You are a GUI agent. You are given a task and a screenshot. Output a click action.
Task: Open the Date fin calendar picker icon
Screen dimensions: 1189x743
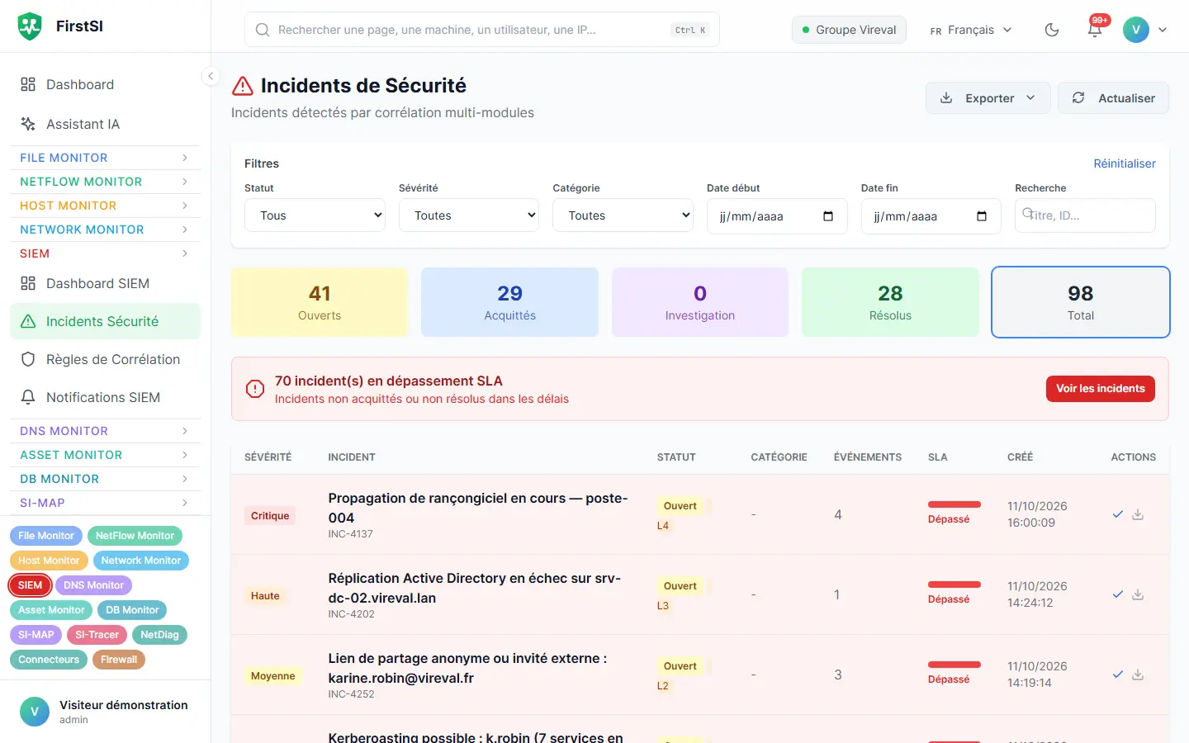[982, 216]
